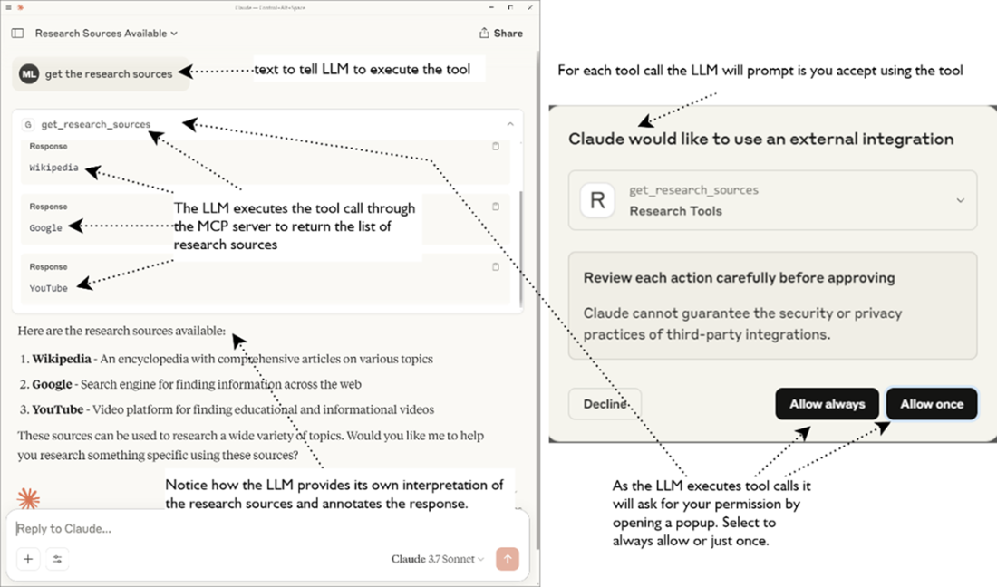Click the Share button
Image resolution: width=997 pixels, height=587 pixels.
pos(500,34)
